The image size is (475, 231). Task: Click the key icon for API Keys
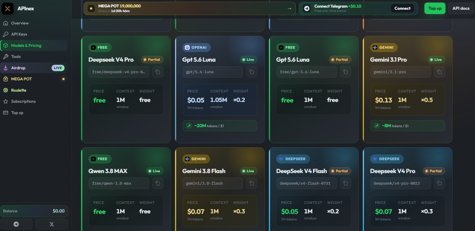pos(5,34)
